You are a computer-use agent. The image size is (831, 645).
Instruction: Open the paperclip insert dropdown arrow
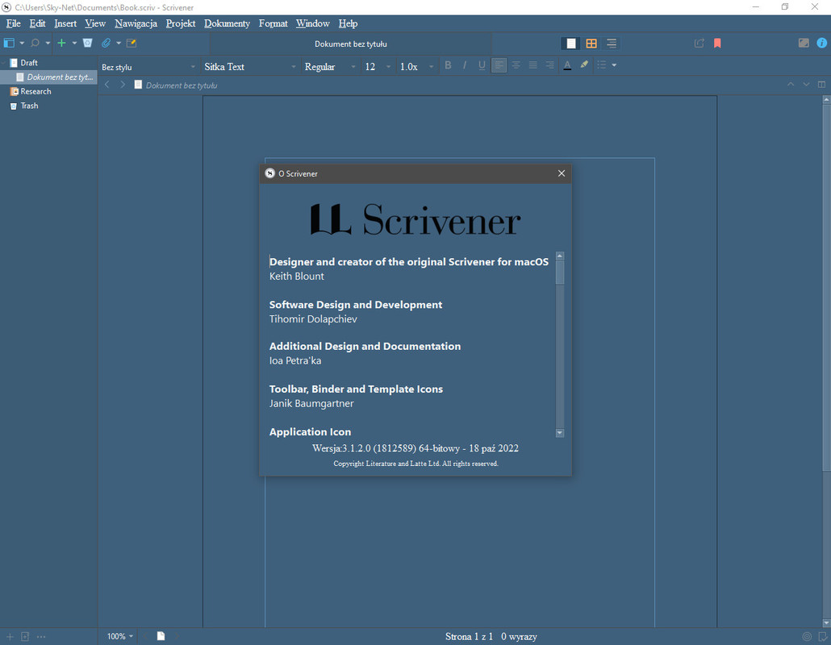pos(119,43)
